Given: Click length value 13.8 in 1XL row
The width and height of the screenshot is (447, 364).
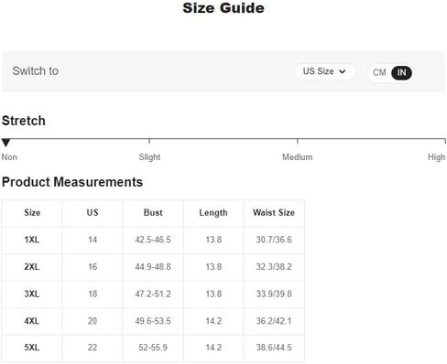Looking at the screenshot, I should [x=213, y=240].
